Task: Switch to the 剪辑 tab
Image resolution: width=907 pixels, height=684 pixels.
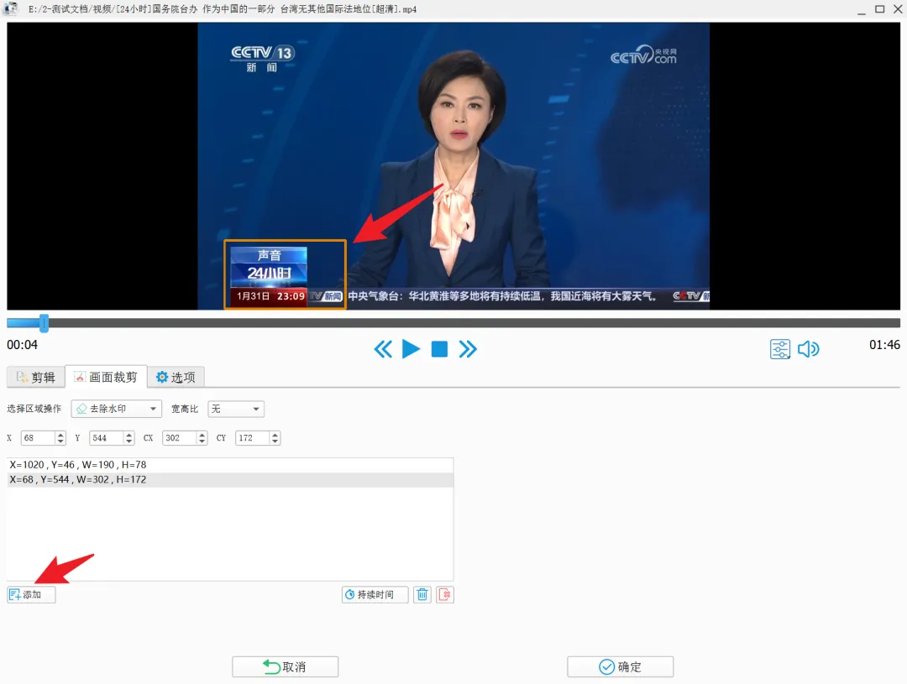Action: (36, 377)
